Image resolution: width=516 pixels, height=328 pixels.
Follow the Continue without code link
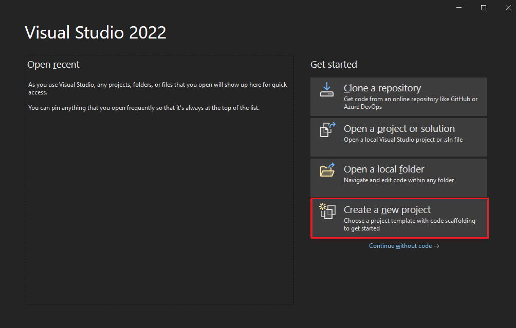[x=400, y=246]
